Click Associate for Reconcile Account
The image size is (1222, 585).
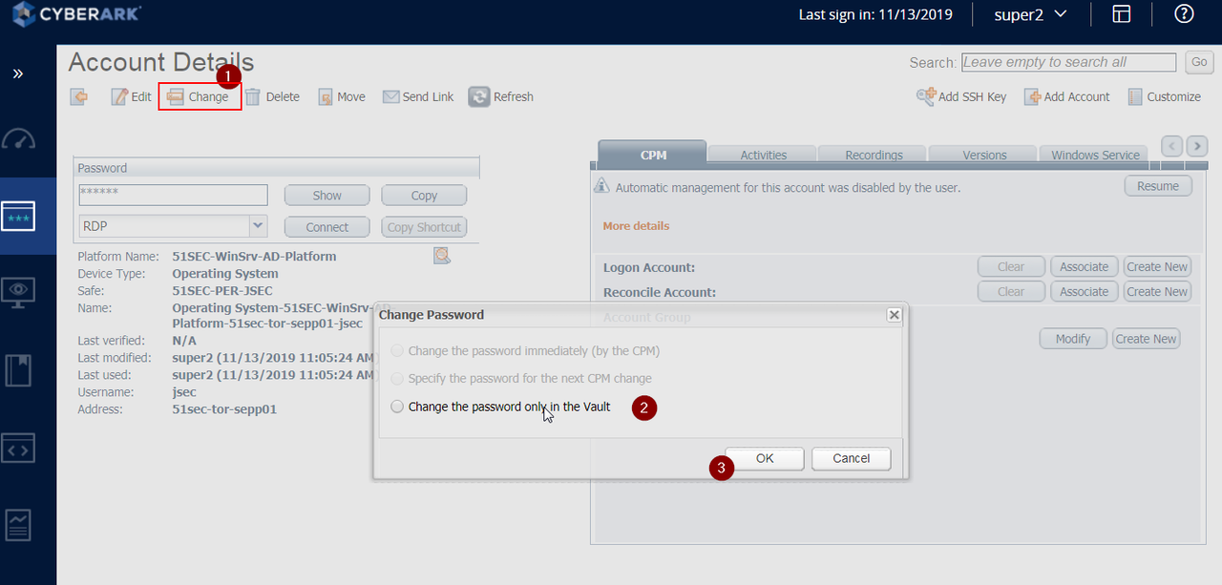[x=1084, y=291]
